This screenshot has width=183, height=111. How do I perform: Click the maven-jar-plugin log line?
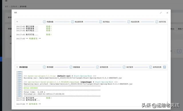click(56, 76)
